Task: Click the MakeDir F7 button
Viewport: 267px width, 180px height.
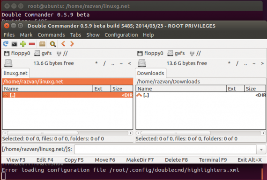Action: click(140, 160)
